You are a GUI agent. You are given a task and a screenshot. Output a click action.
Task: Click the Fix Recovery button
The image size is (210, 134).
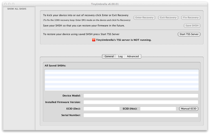tap(191, 18)
